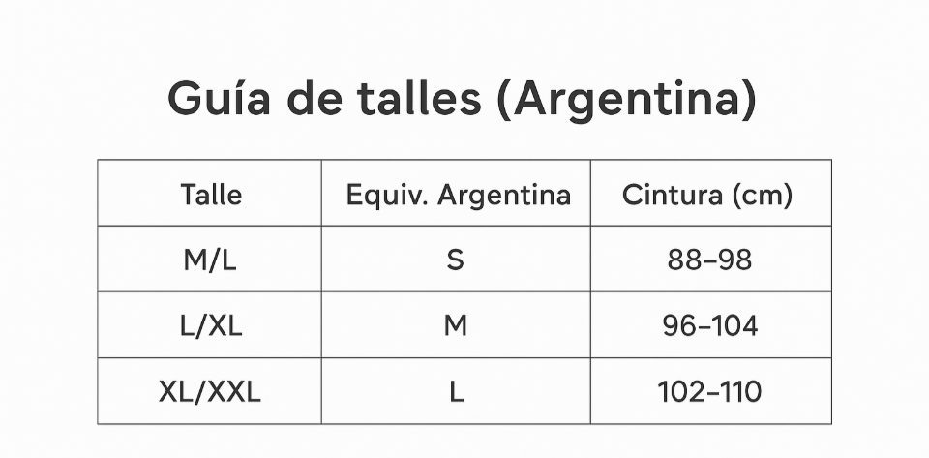Select the 'M/L' size cell

point(210,260)
